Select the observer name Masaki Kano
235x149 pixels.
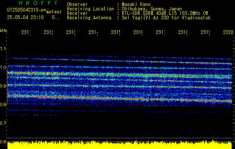136,4
